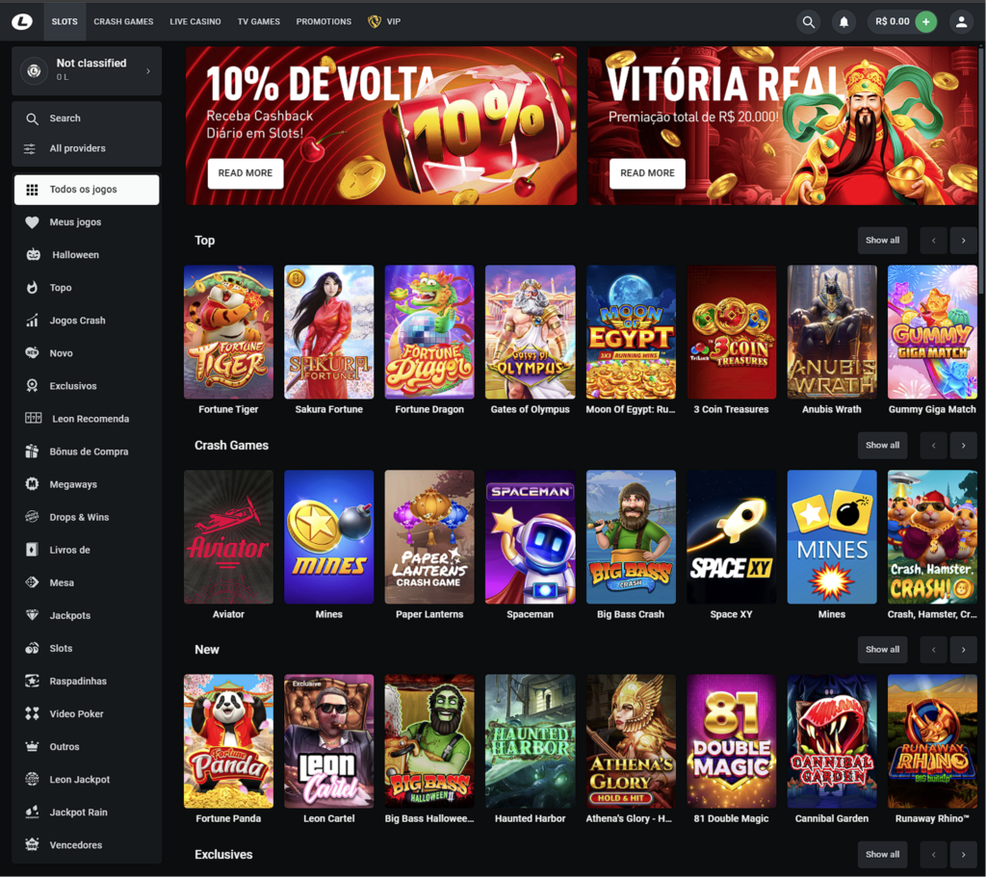
Task: Click the search magnifier icon in header
Action: (809, 22)
